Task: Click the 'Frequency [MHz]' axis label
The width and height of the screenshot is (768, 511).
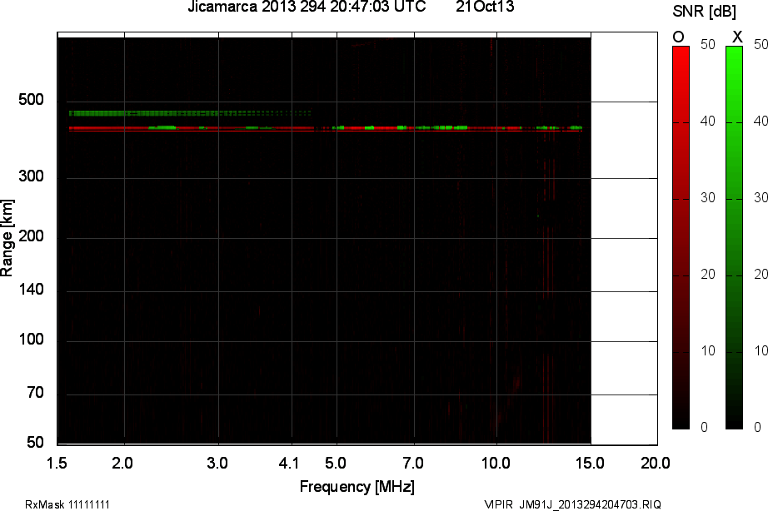Action: (x=357, y=487)
